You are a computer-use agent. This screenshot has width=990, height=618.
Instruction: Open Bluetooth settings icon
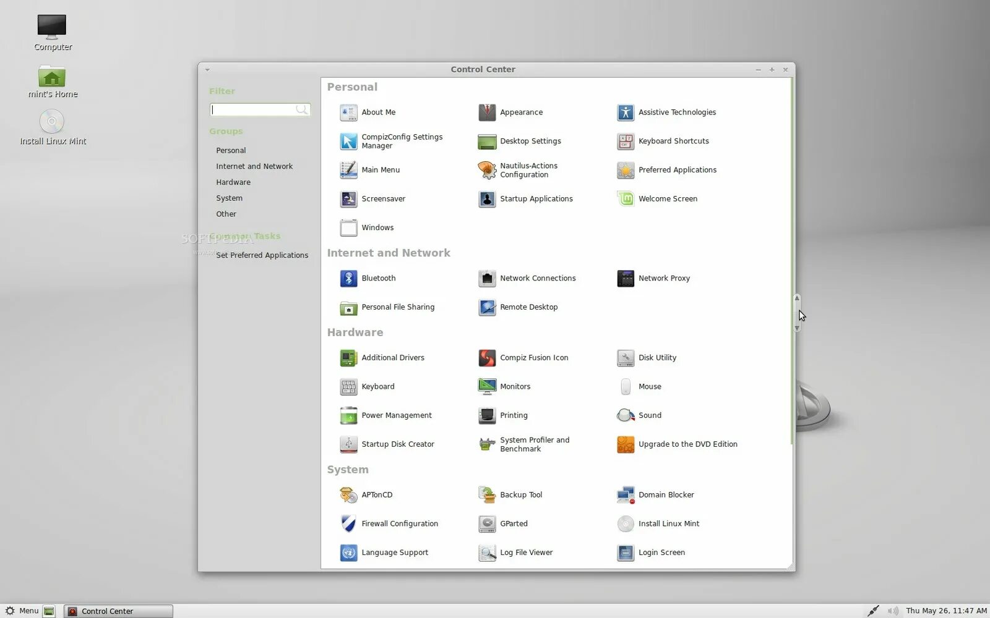(348, 279)
